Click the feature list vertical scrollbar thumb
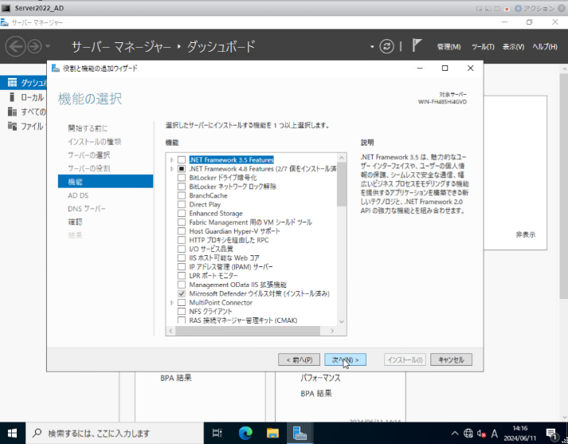This screenshot has width=568, height=444. point(342,184)
